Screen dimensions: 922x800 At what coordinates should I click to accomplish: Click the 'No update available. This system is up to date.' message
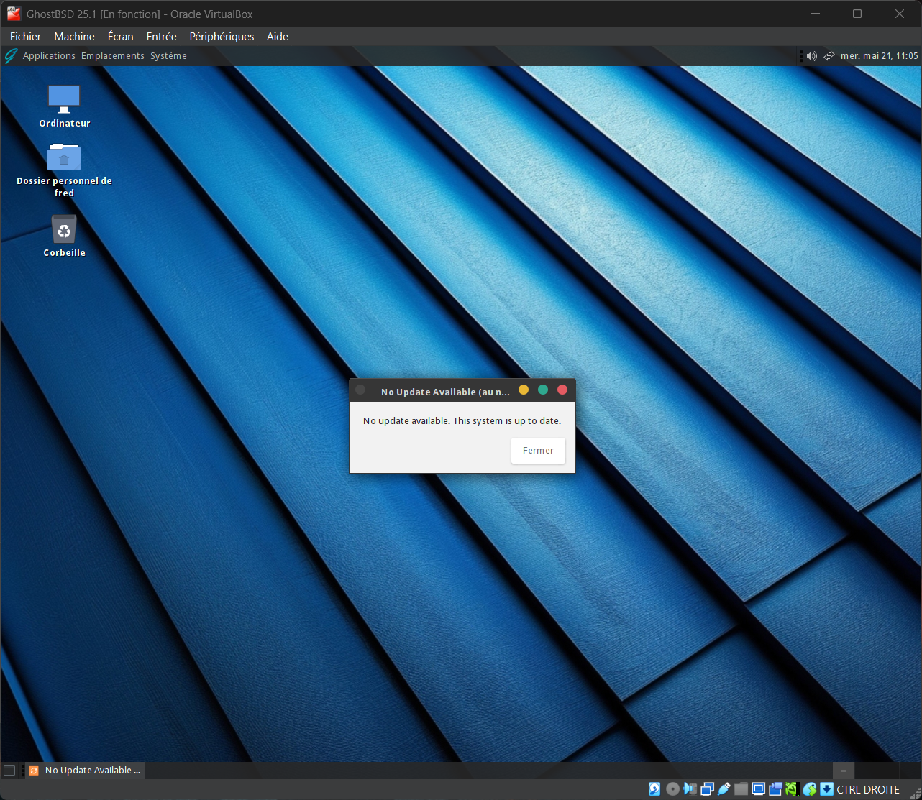point(462,421)
